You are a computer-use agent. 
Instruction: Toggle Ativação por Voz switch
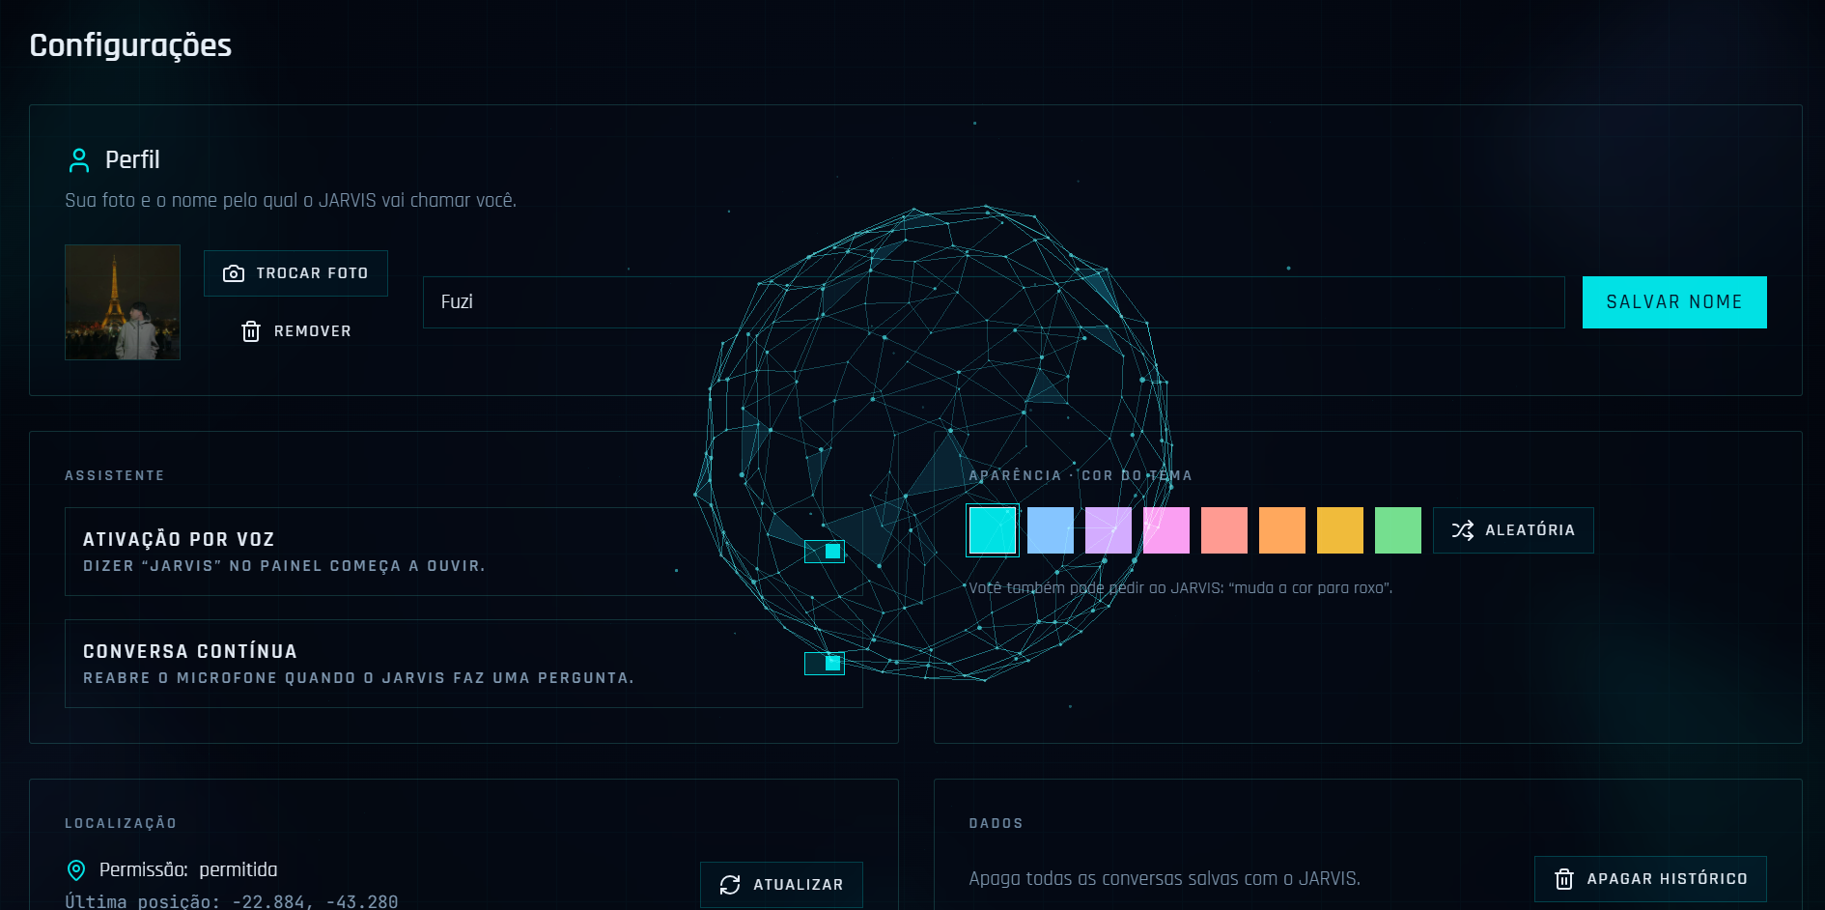(825, 552)
